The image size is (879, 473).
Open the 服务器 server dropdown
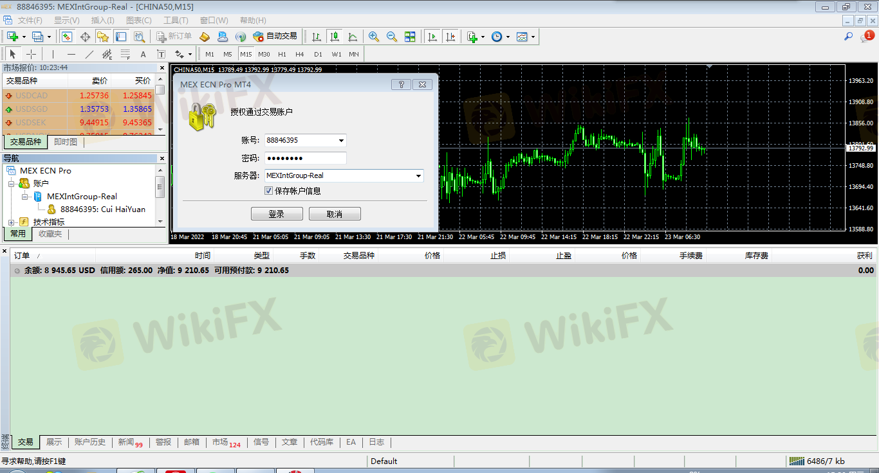click(418, 175)
